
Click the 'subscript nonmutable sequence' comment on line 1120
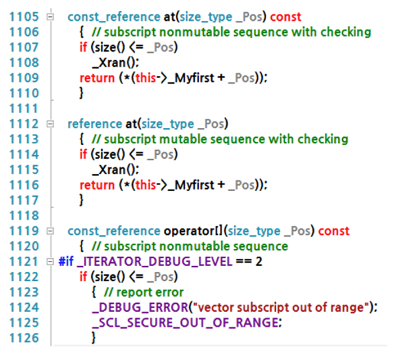point(190,246)
